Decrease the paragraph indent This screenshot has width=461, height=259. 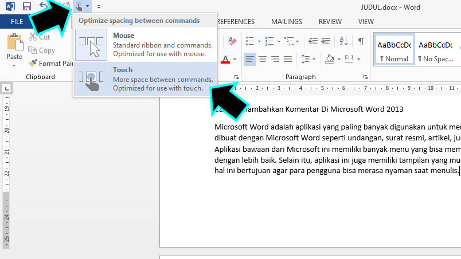click(x=313, y=41)
